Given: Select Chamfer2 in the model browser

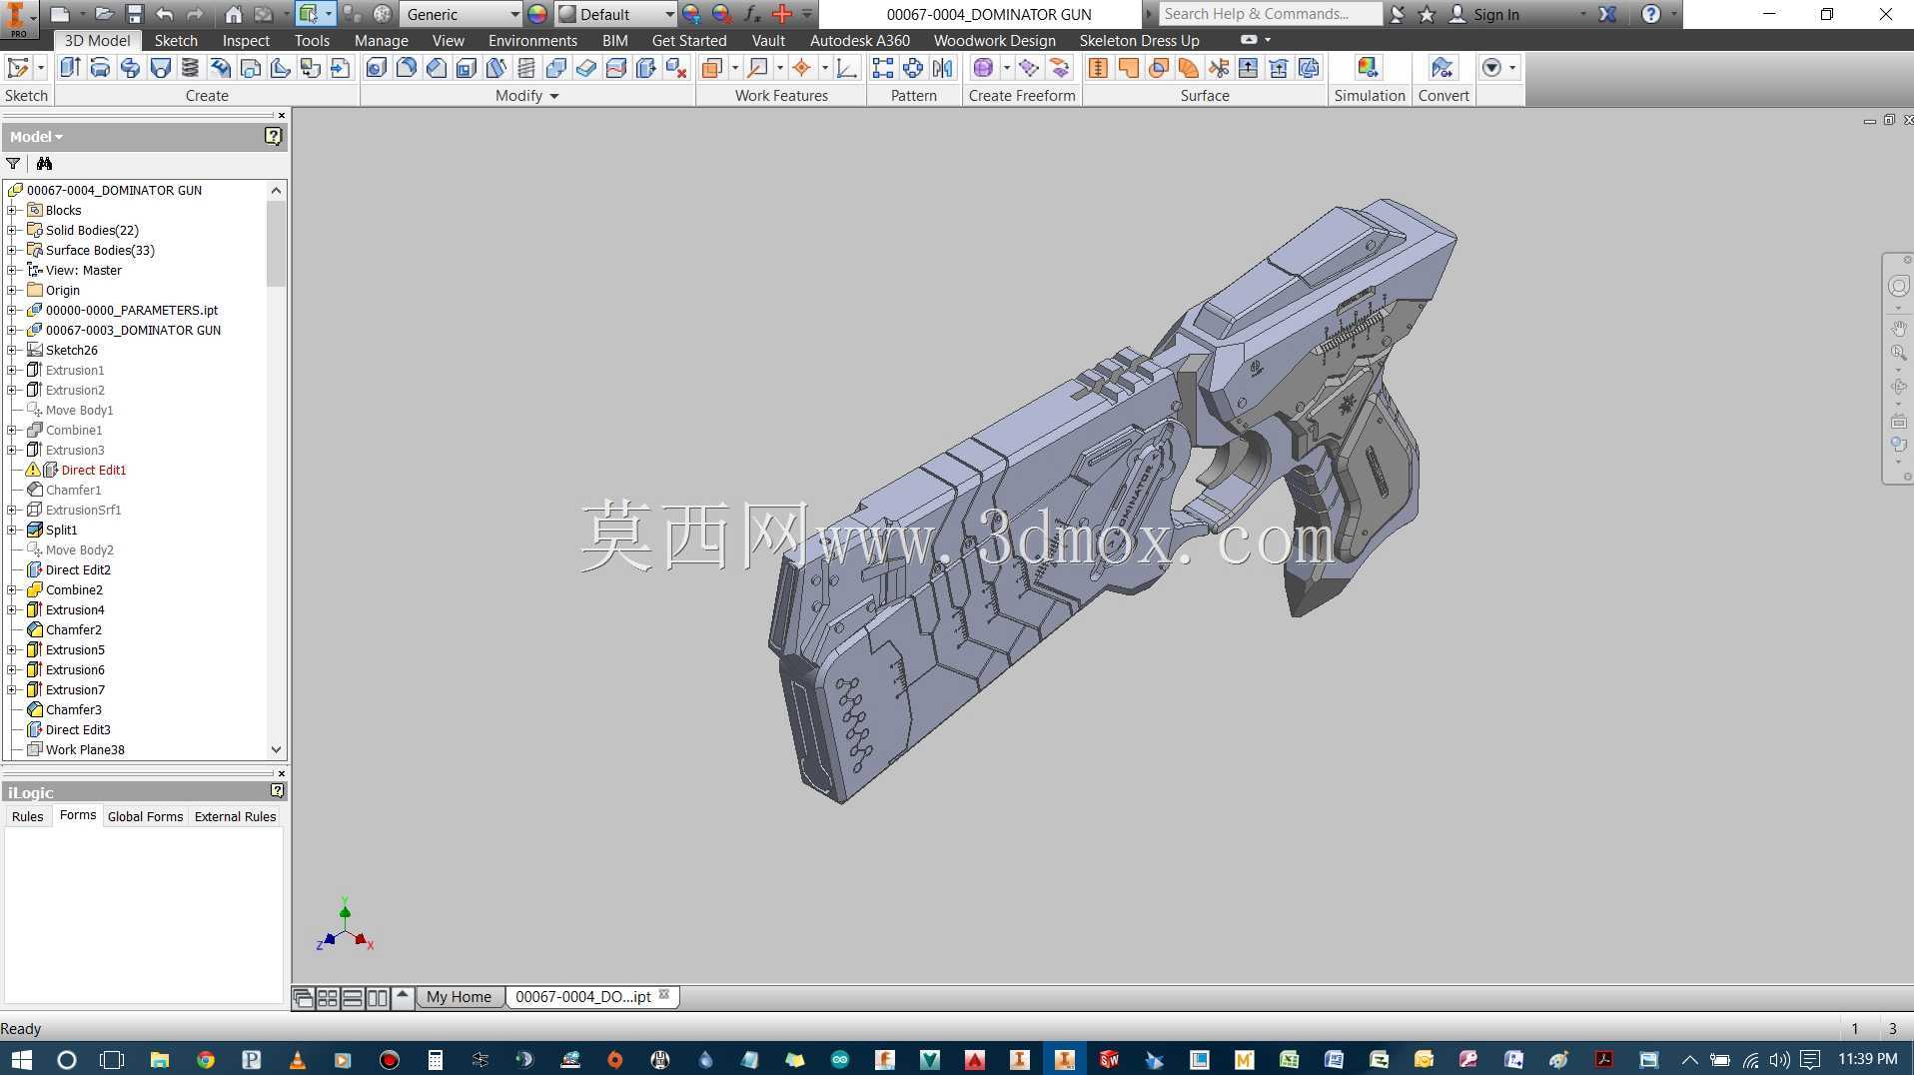Looking at the screenshot, I should pos(73,629).
